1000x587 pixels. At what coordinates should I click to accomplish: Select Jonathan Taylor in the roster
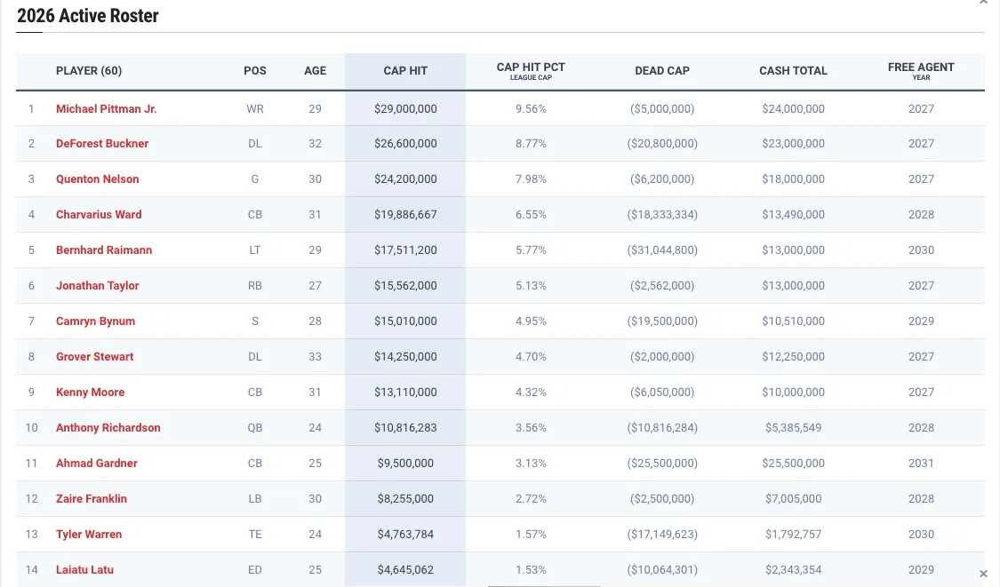pos(98,286)
